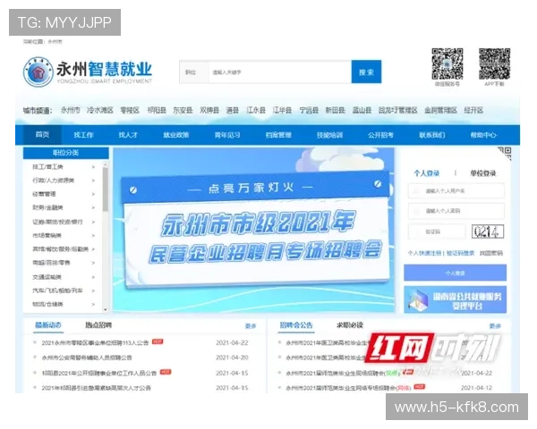Select 冷水滩区 in the city channel
This screenshot has height=429, width=537.
[100, 110]
